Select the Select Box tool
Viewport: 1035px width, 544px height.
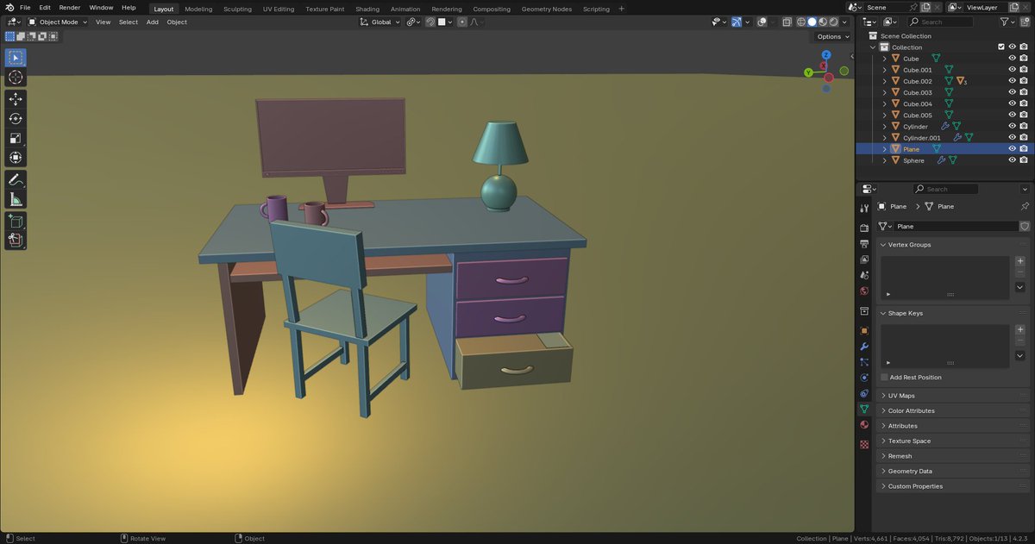[x=16, y=58]
